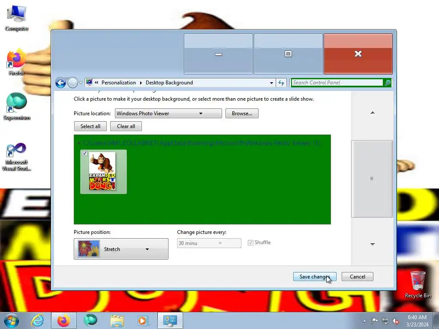This screenshot has height=329, width=439.
Task: Click Save changes
Action: point(315,277)
